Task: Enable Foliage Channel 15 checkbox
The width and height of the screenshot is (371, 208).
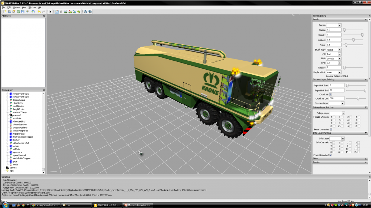Action: tap(359, 126)
